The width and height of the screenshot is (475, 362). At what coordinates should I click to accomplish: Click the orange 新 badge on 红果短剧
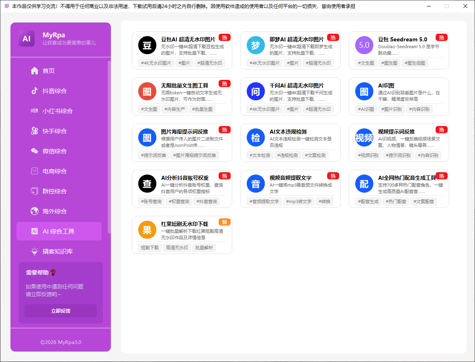(x=225, y=222)
